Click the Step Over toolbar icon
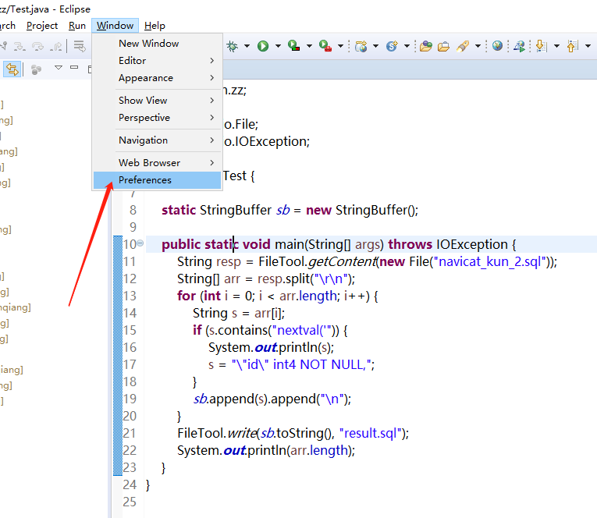 pyautogui.click(x=37, y=47)
